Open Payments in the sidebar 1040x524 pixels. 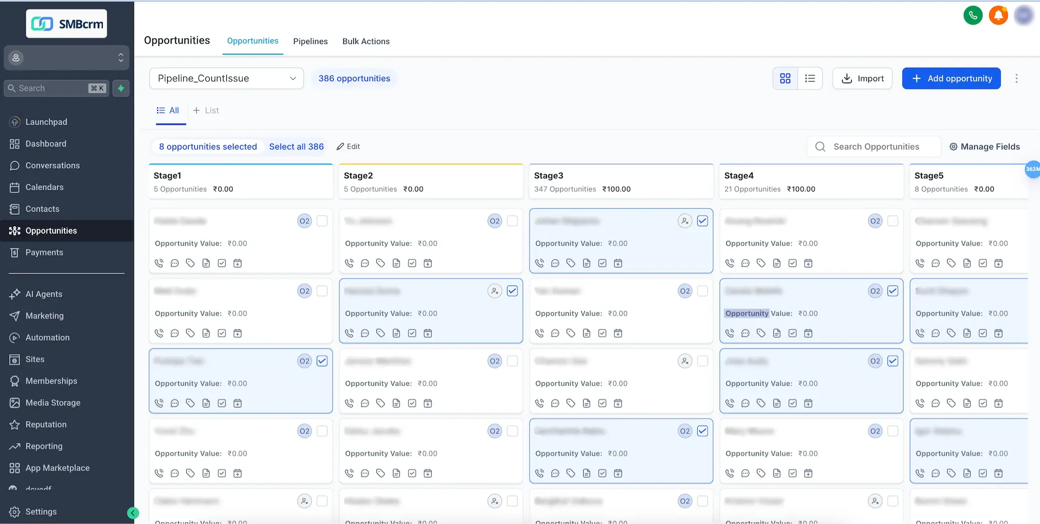(44, 252)
